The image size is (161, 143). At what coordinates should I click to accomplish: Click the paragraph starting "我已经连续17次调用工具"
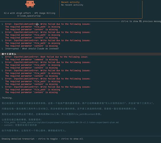click(x=78, y=103)
